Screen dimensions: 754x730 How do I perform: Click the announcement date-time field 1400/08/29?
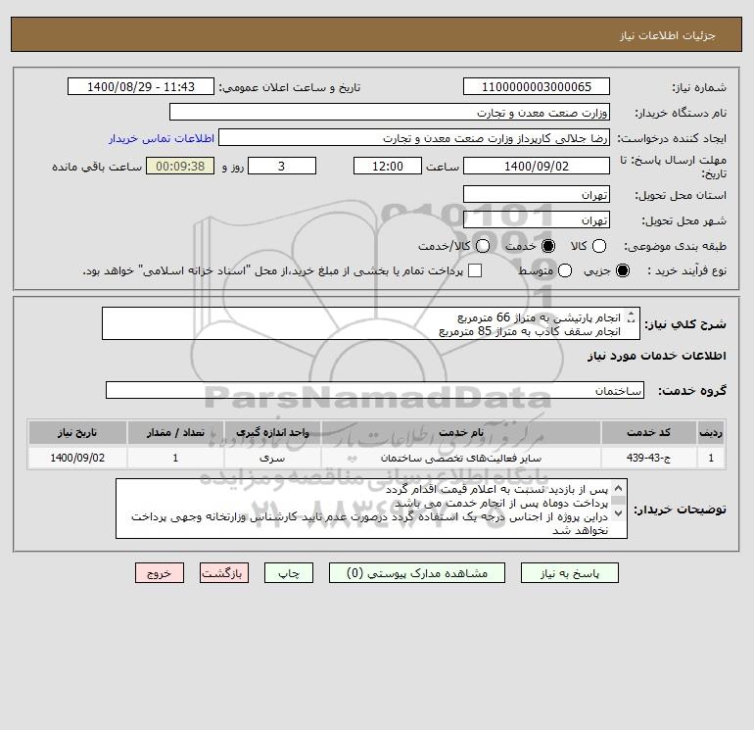[x=141, y=86]
